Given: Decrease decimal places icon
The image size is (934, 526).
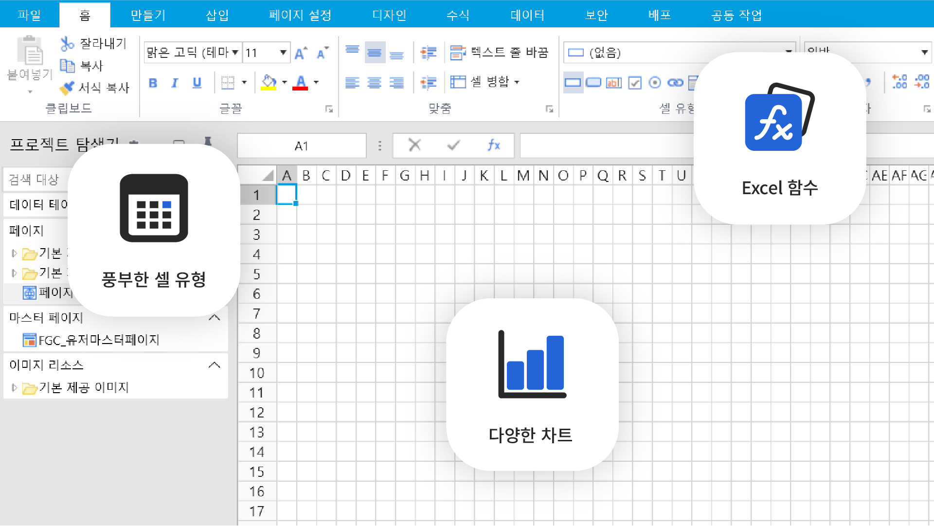Looking at the screenshot, I should click(x=922, y=81).
